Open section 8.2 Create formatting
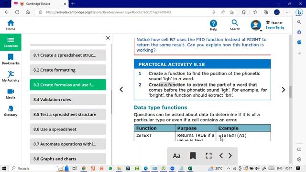 68,70
